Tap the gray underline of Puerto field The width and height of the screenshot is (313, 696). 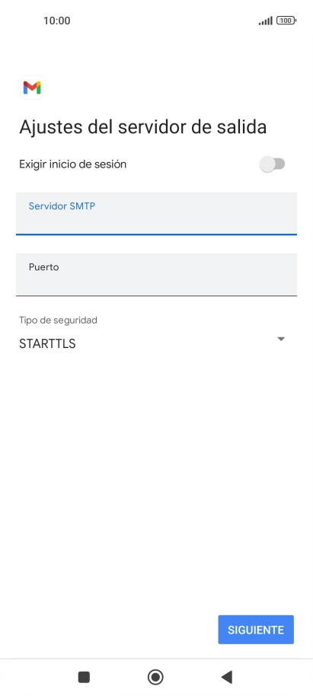(156, 295)
